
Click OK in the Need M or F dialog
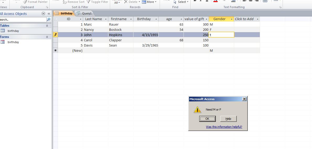(x=207, y=119)
